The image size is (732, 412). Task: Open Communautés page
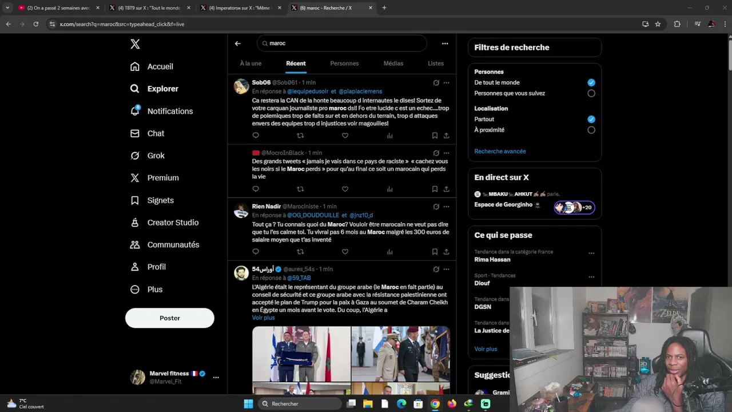(x=164, y=245)
